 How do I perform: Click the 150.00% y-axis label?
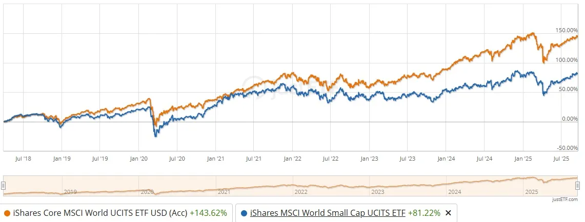tap(566, 30)
